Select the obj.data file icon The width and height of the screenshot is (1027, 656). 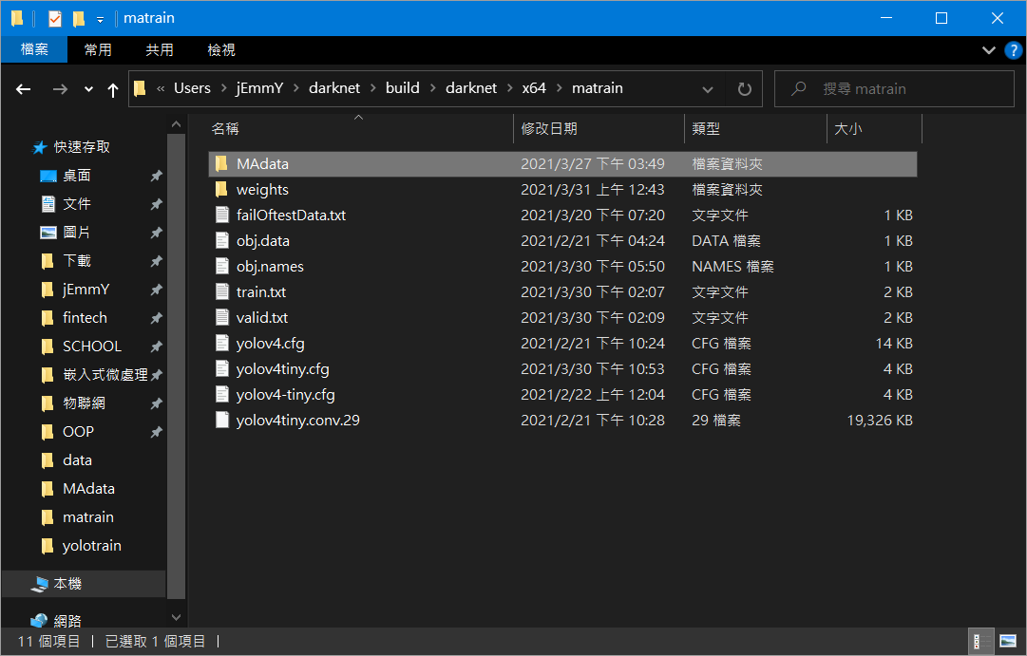coord(222,240)
